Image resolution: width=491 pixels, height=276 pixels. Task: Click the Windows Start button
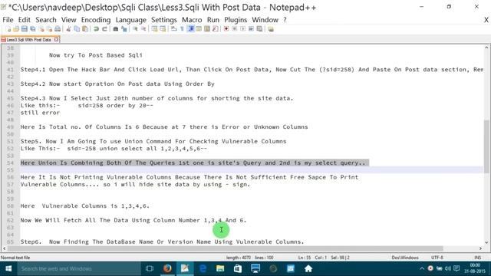(x=8, y=268)
